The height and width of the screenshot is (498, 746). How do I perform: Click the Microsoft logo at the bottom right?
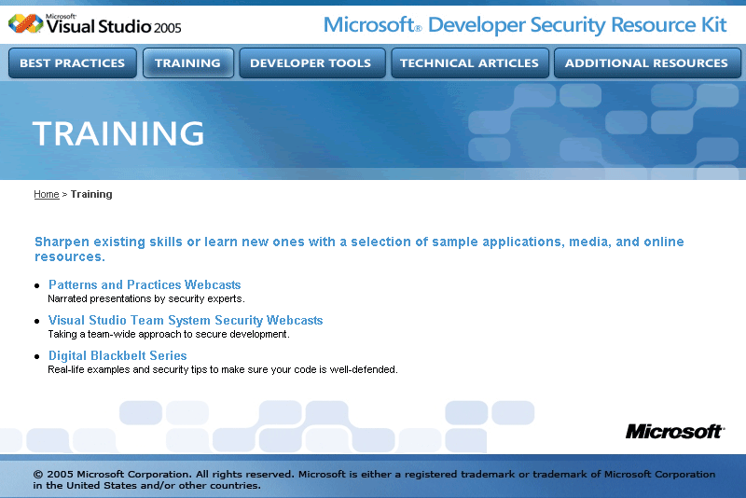point(674,432)
